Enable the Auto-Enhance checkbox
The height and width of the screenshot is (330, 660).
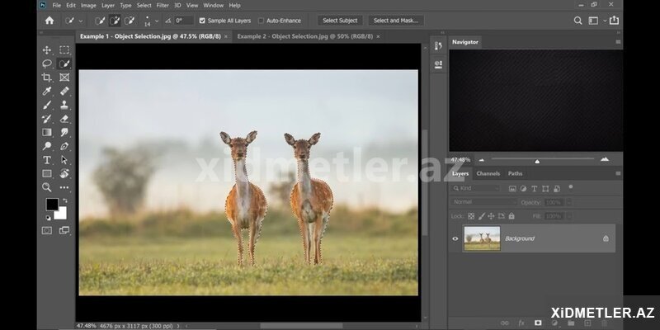pyautogui.click(x=262, y=20)
